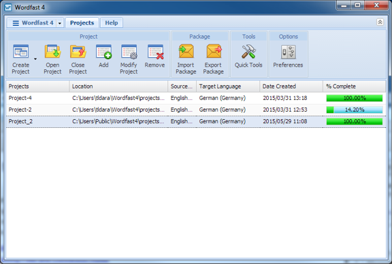Collapse the ribbon with the chevron button
The height and width of the screenshot is (264, 392).
coord(380,22)
